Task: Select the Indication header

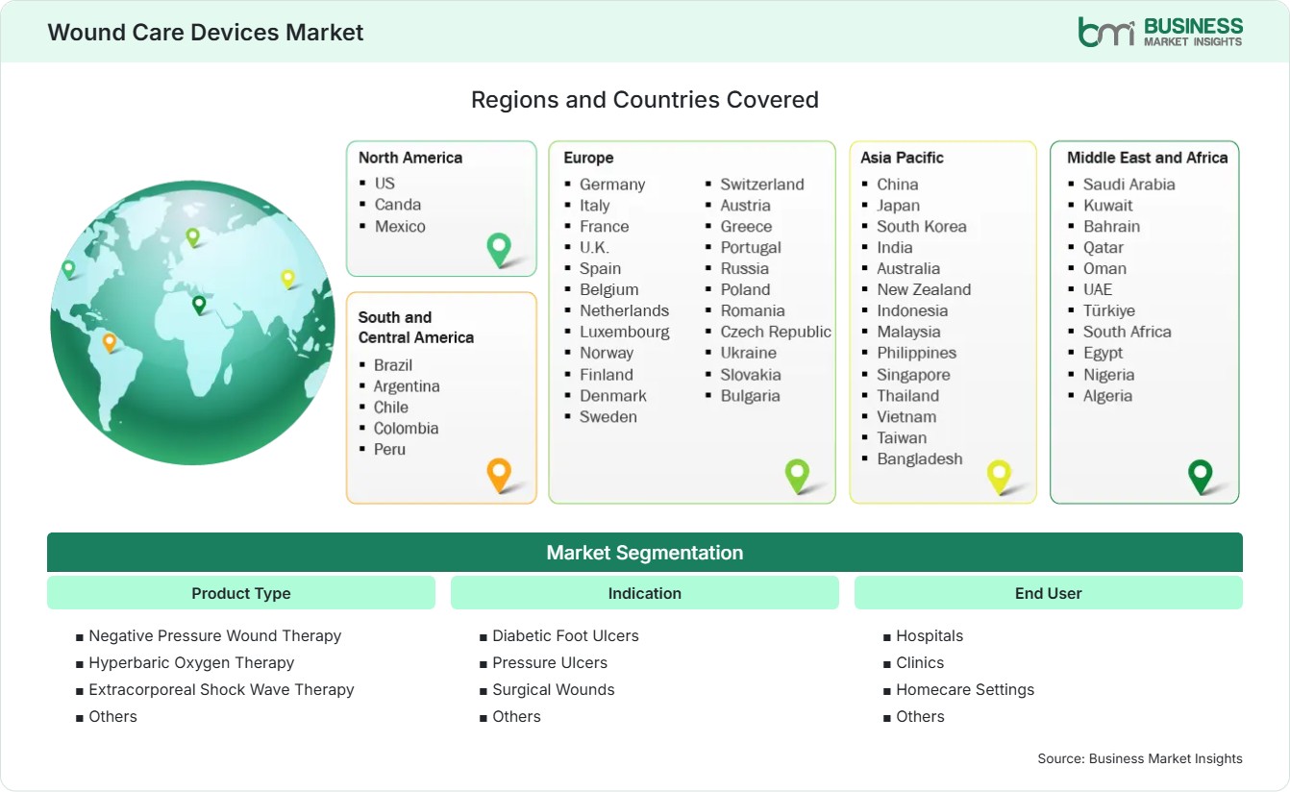Action: tap(645, 593)
